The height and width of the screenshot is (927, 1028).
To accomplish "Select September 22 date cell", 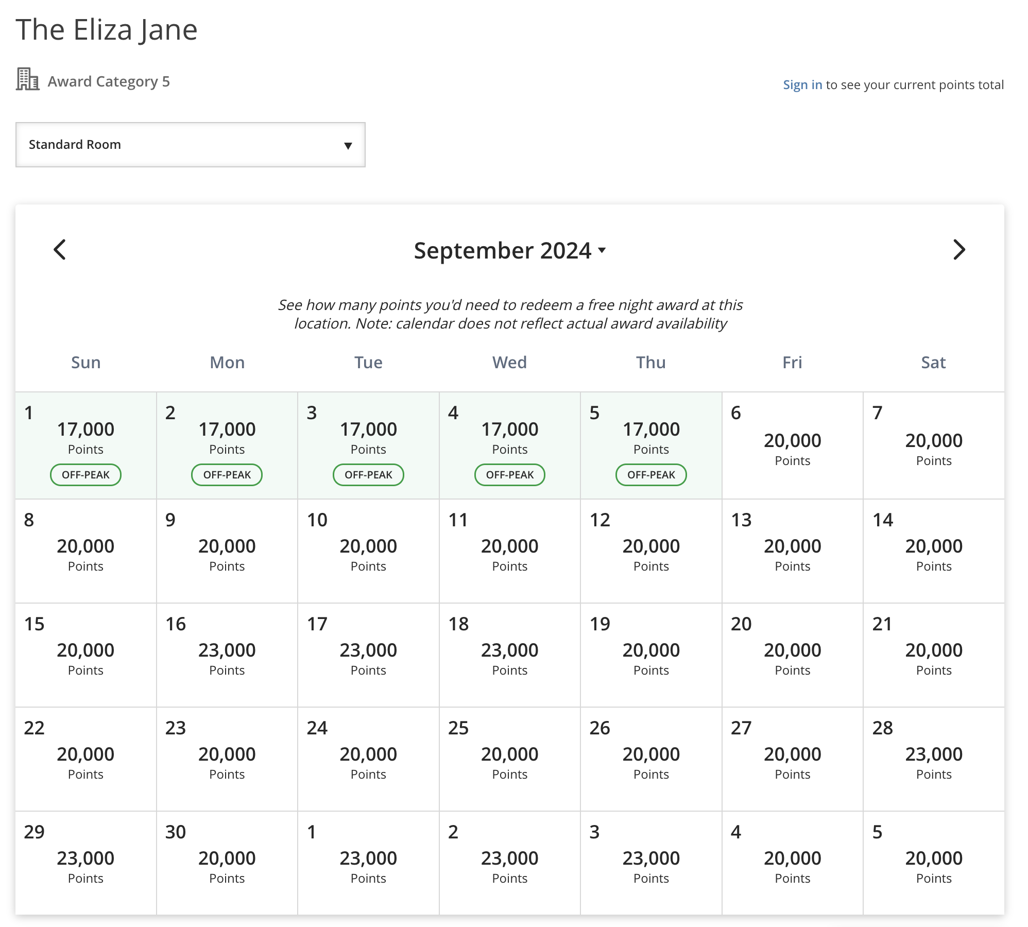I will tap(86, 759).
